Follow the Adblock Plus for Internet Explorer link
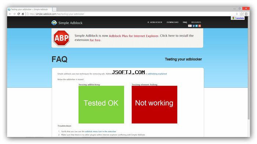Image resolution: width=257 pixels, height=144 pixels. pos(134,36)
